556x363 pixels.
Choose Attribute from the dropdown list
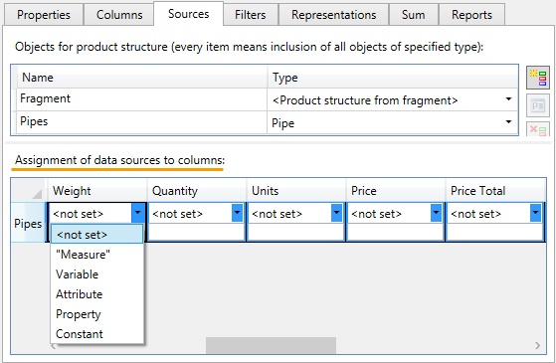tap(96, 294)
